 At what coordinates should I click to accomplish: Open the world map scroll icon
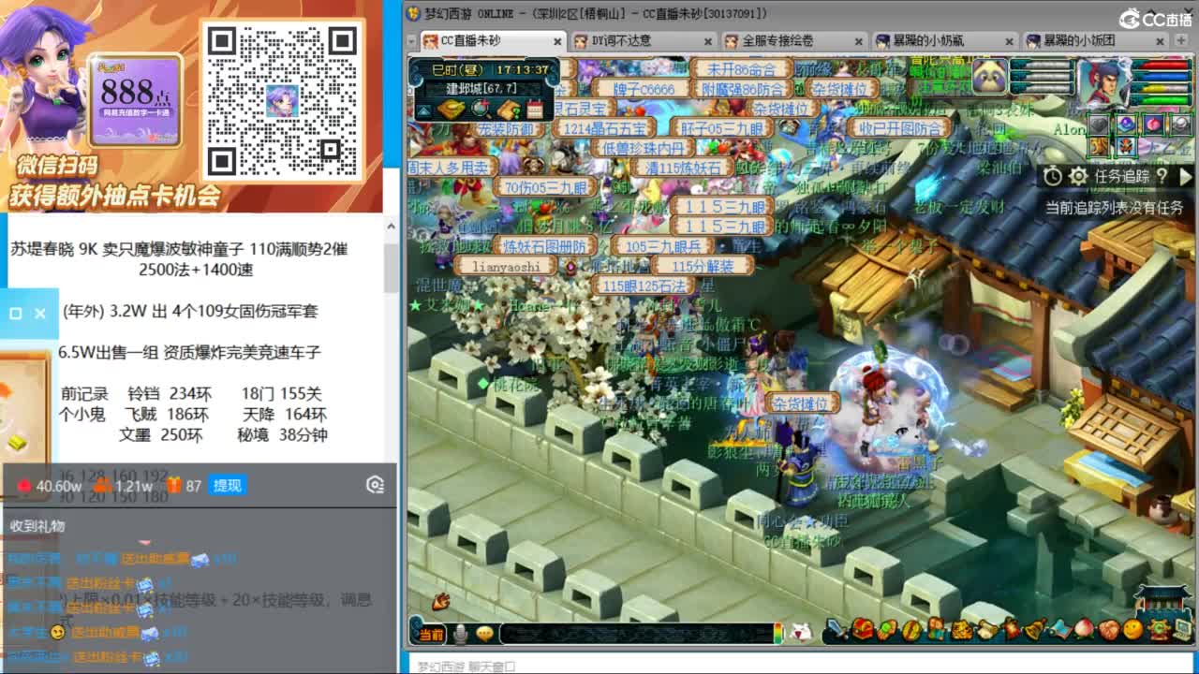[1059, 630]
